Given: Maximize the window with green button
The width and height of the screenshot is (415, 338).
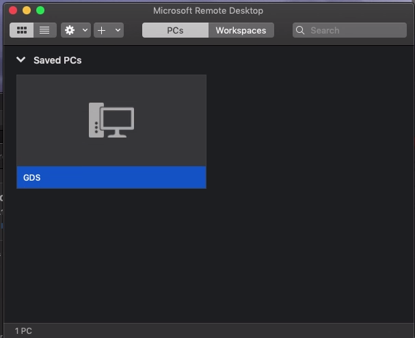Looking at the screenshot, I should 40,10.
